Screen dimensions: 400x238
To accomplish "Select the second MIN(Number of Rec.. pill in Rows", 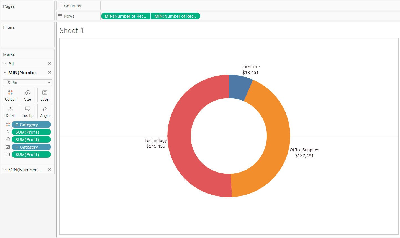I will coord(175,16).
